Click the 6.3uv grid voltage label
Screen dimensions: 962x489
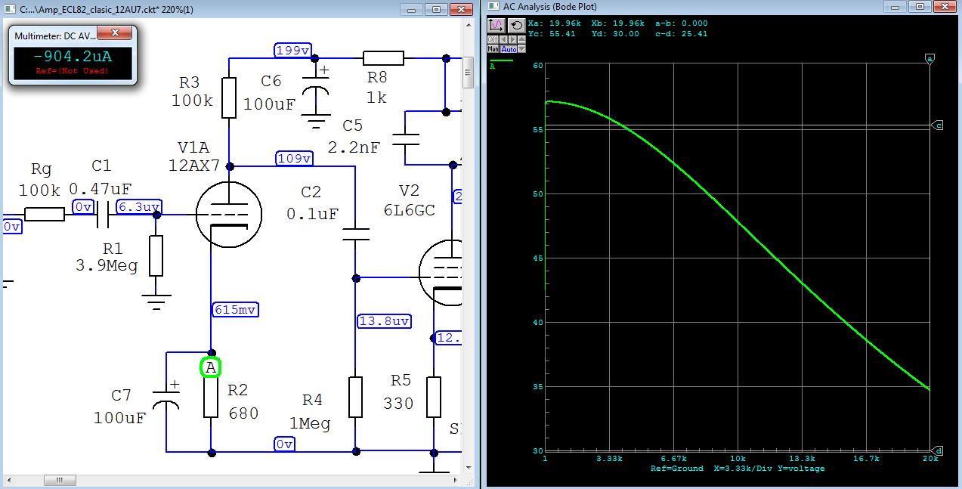point(139,207)
